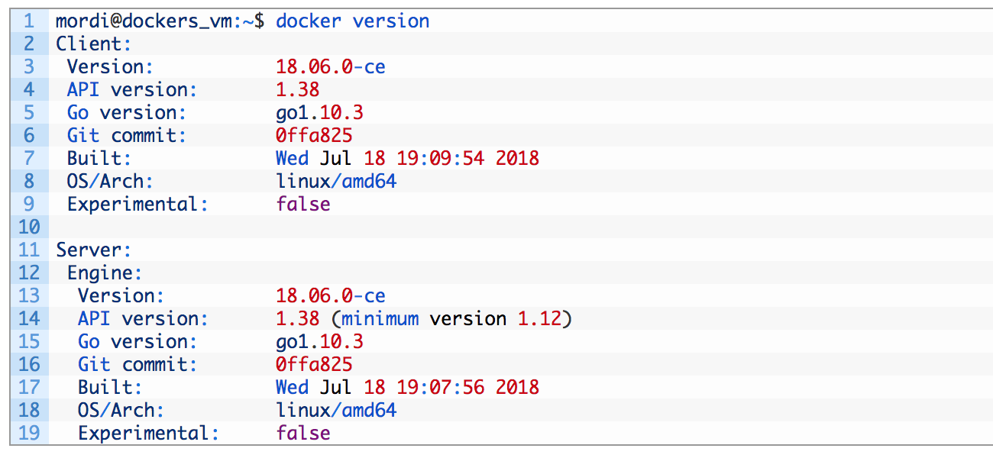This screenshot has width=993, height=458.
Task: Click the "Engine:" label text
Action: click(105, 273)
